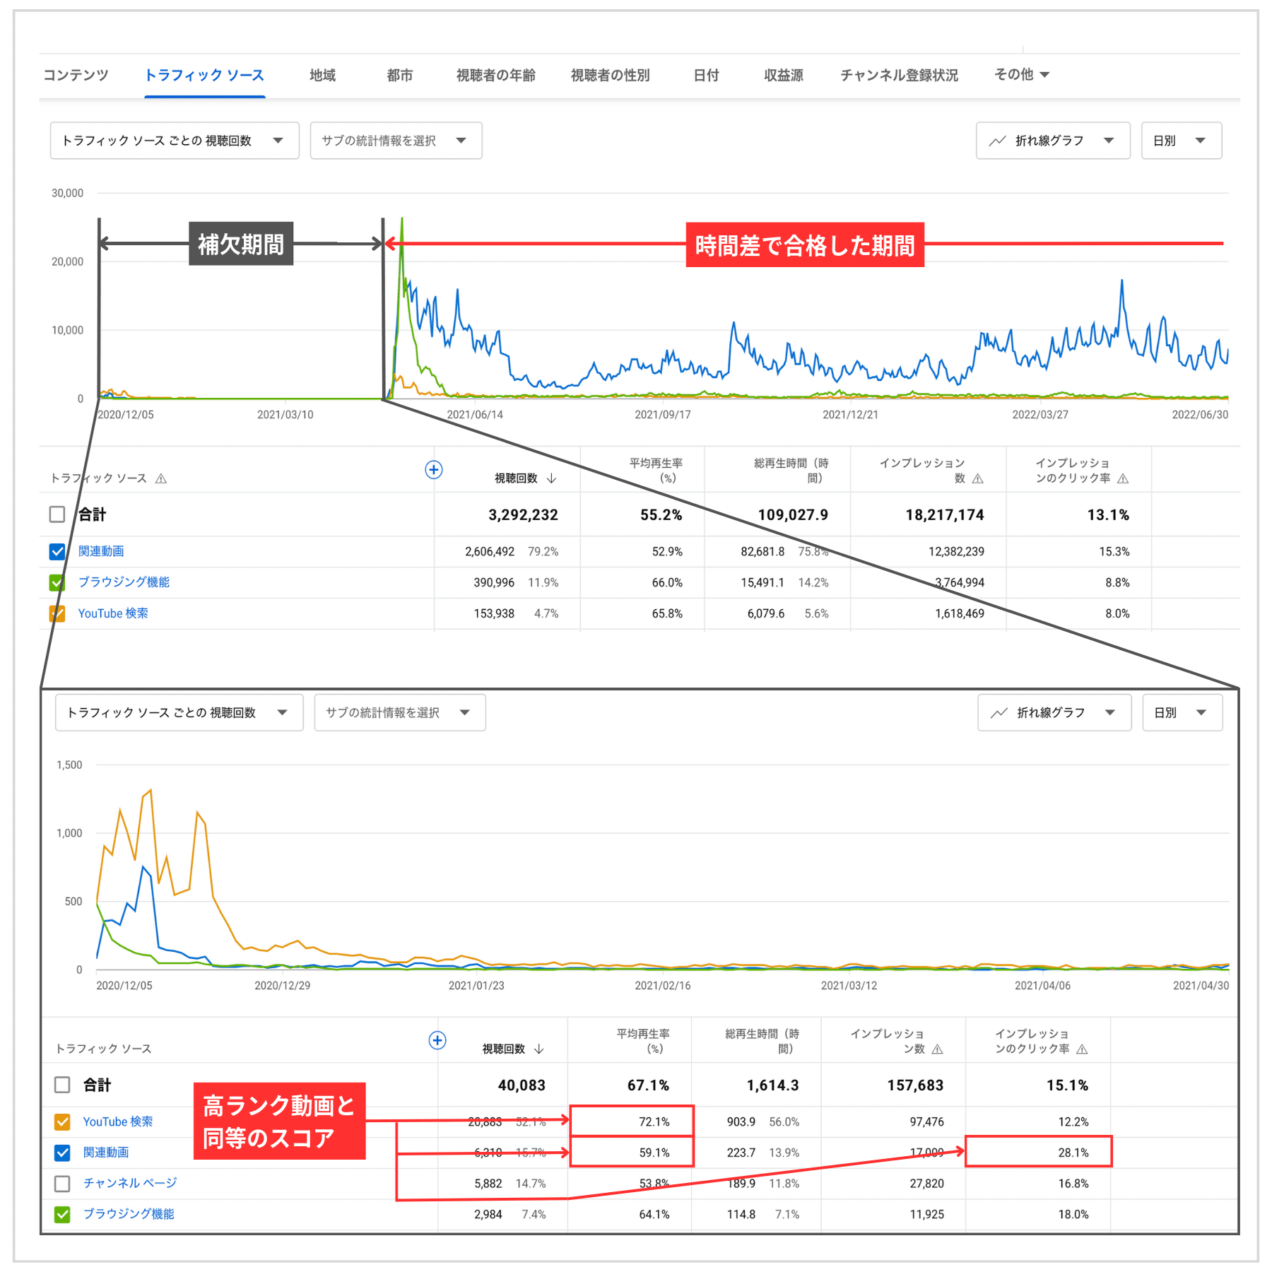Open the lower 折れ線グラフ chart type dropdown
Screen dimensions: 1272x1272
click(x=1054, y=712)
